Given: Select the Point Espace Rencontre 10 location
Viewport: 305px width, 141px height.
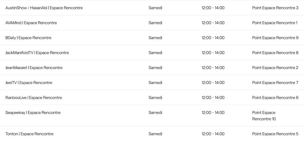Looking at the screenshot, I should pyautogui.click(x=264, y=116).
